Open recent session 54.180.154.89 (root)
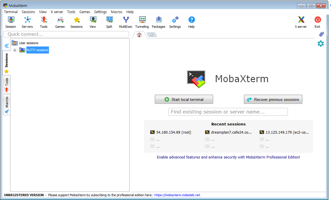331x200 pixels. tap(171, 132)
